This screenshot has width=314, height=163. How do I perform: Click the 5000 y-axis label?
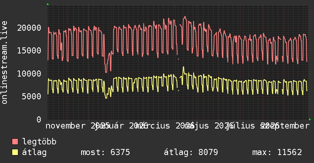[x=32, y=96]
